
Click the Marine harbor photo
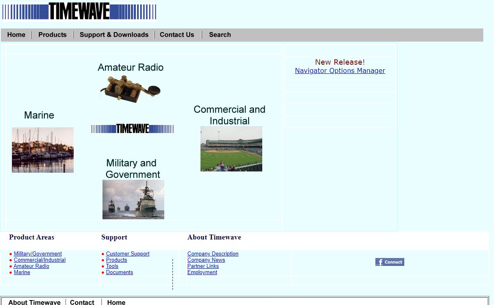43,150
